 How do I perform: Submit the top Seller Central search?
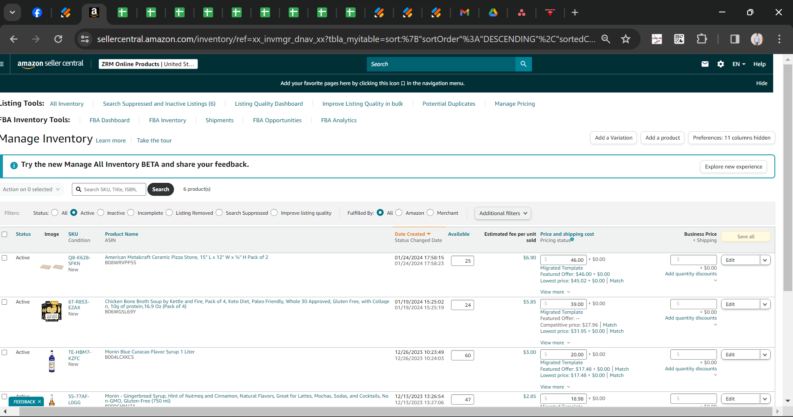[x=523, y=64]
